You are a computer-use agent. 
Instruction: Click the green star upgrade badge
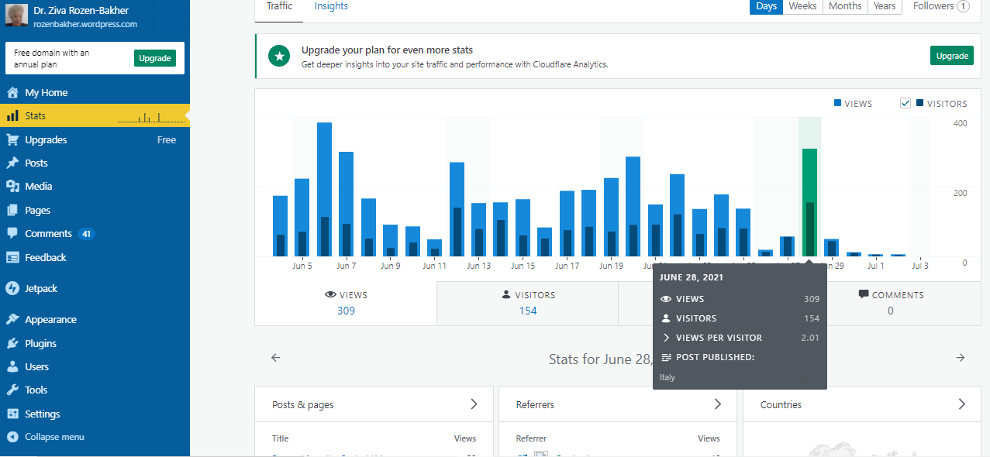(279, 56)
